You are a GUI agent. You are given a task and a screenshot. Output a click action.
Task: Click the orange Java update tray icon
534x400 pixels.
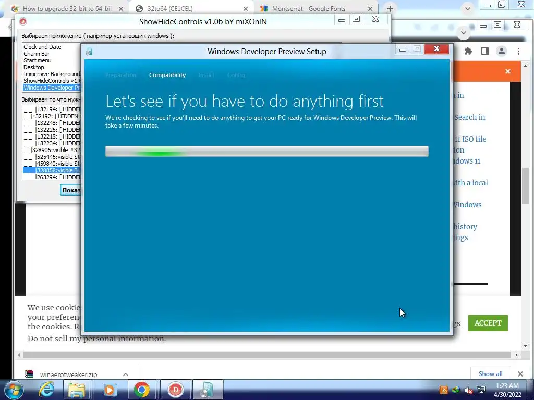pyautogui.click(x=443, y=390)
